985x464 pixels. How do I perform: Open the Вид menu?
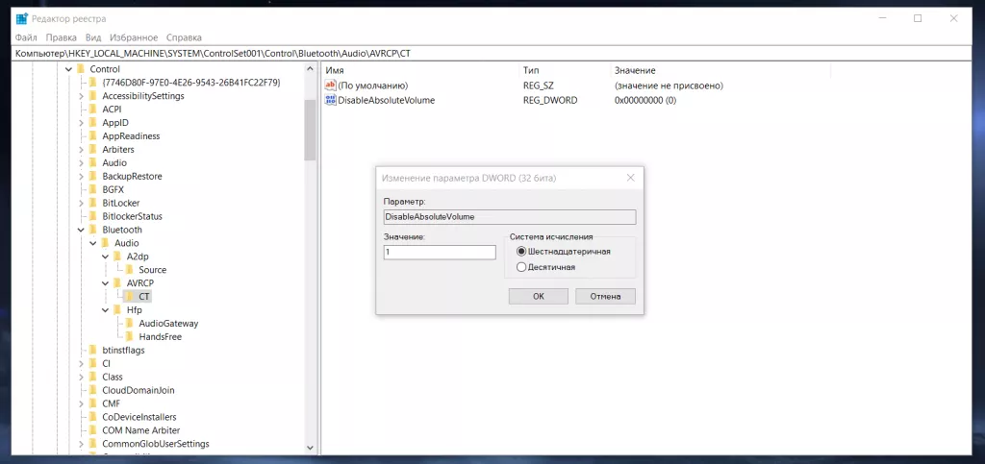pos(93,37)
